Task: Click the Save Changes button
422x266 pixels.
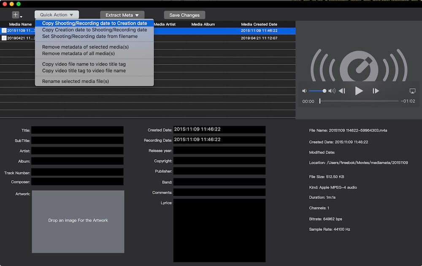Action: (x=184, y=15)
